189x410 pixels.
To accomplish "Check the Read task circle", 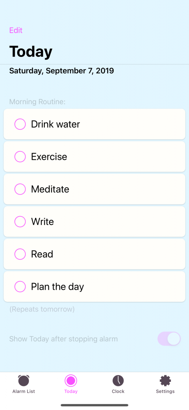I will point(20,254).
